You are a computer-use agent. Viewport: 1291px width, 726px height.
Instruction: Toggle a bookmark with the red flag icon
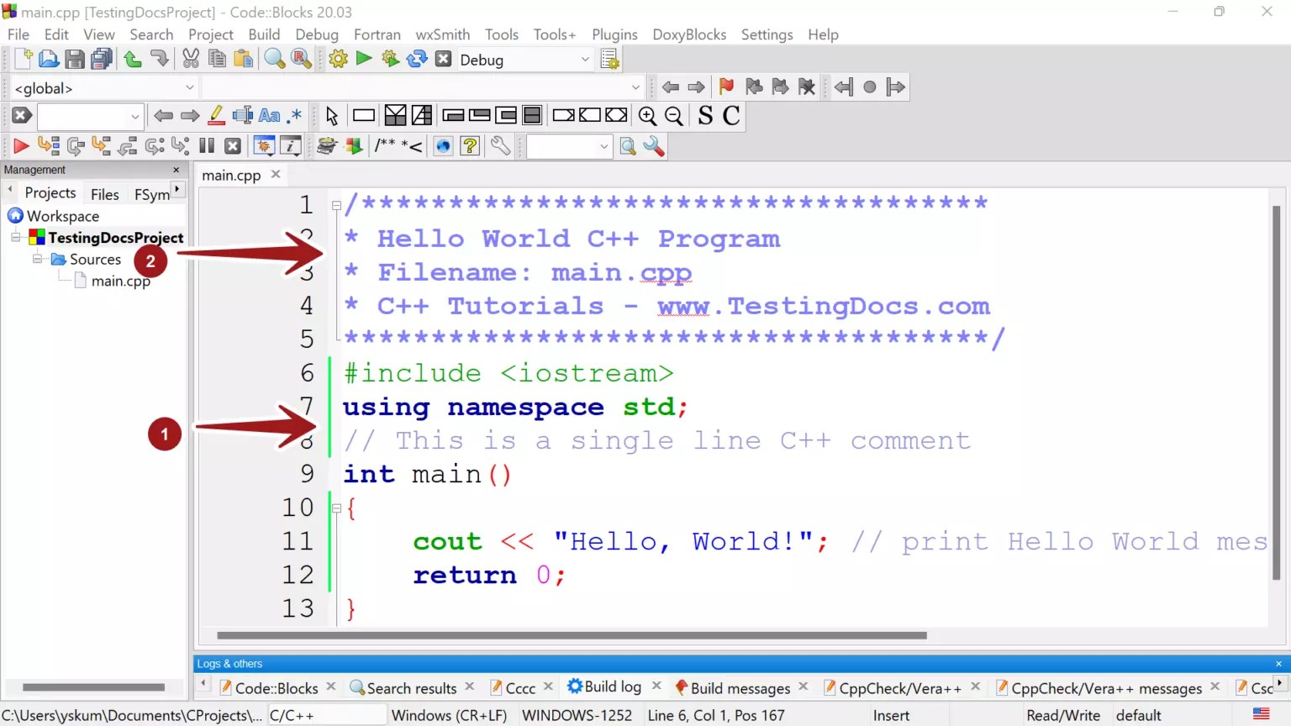(725, 87)
